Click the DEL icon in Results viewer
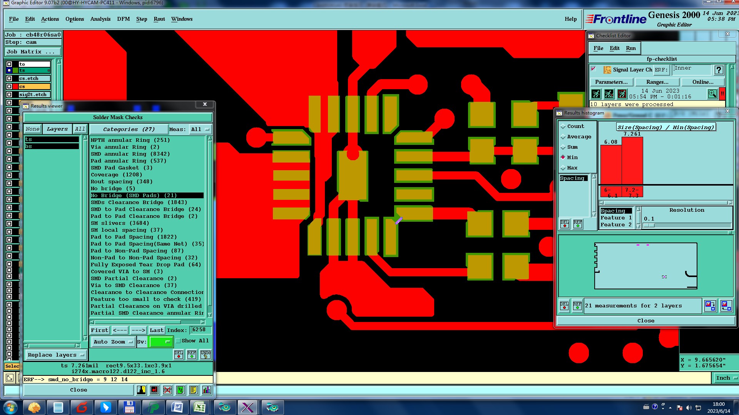This screenshot has width=739, height=415. 179,354
